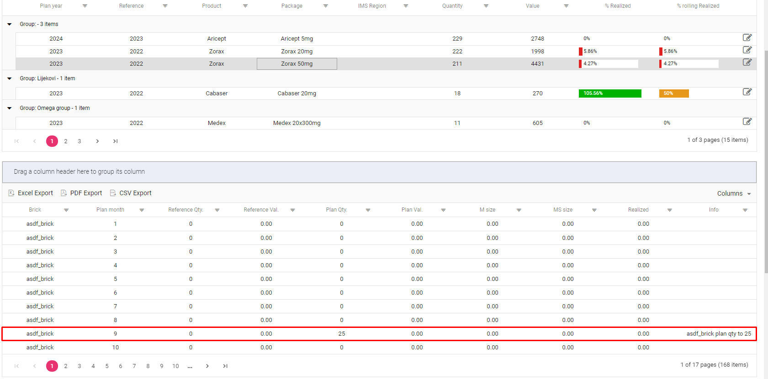768x379 pixels.
Task: Click edit icon for Aricept 5mg row
Action: 747,38
